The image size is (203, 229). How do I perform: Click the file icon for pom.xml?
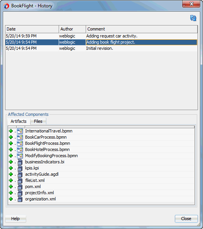point(20,187)
